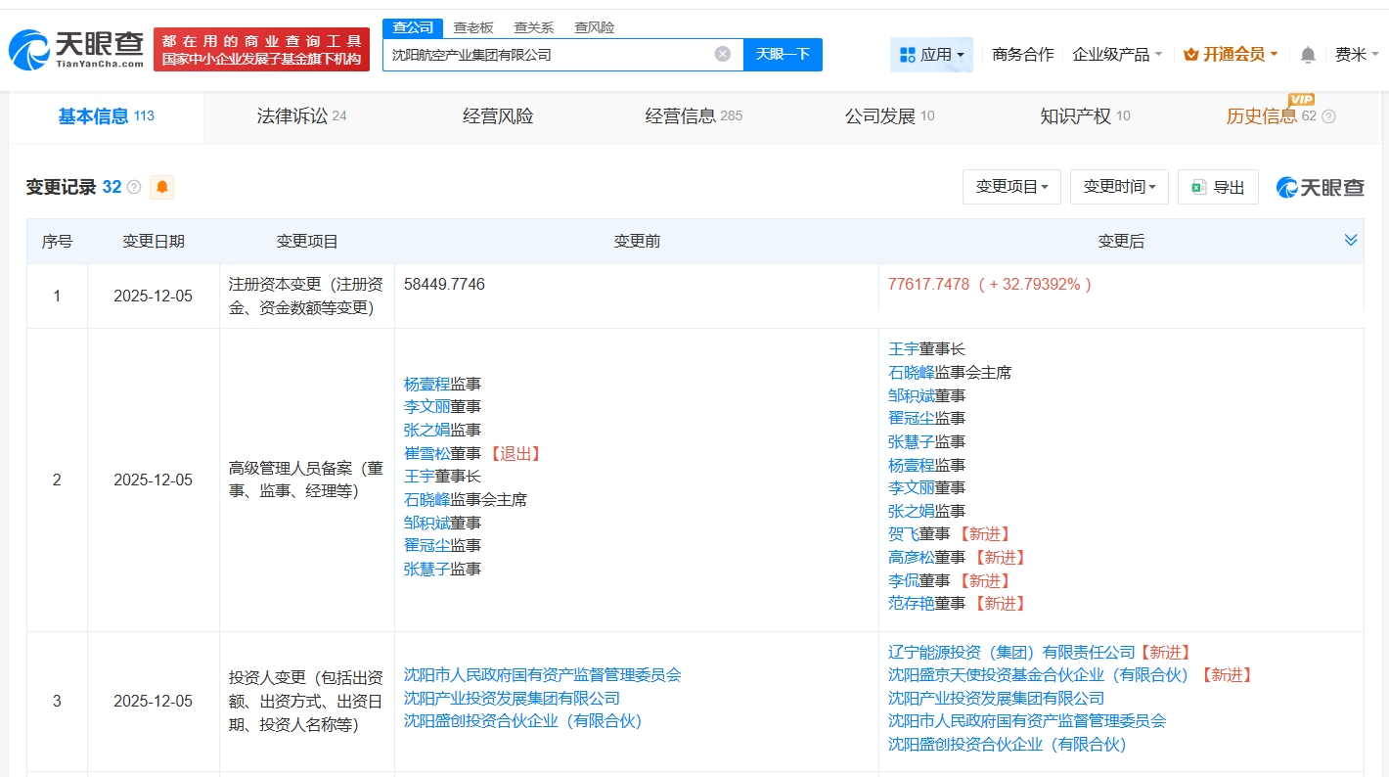Open the 应用 dropdown menu
Image resolution: width=1389 pixels, height=777 pixels.
coord(931,55)
